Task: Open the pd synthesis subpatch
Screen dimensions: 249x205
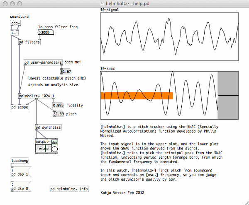Action: (49, 128)
